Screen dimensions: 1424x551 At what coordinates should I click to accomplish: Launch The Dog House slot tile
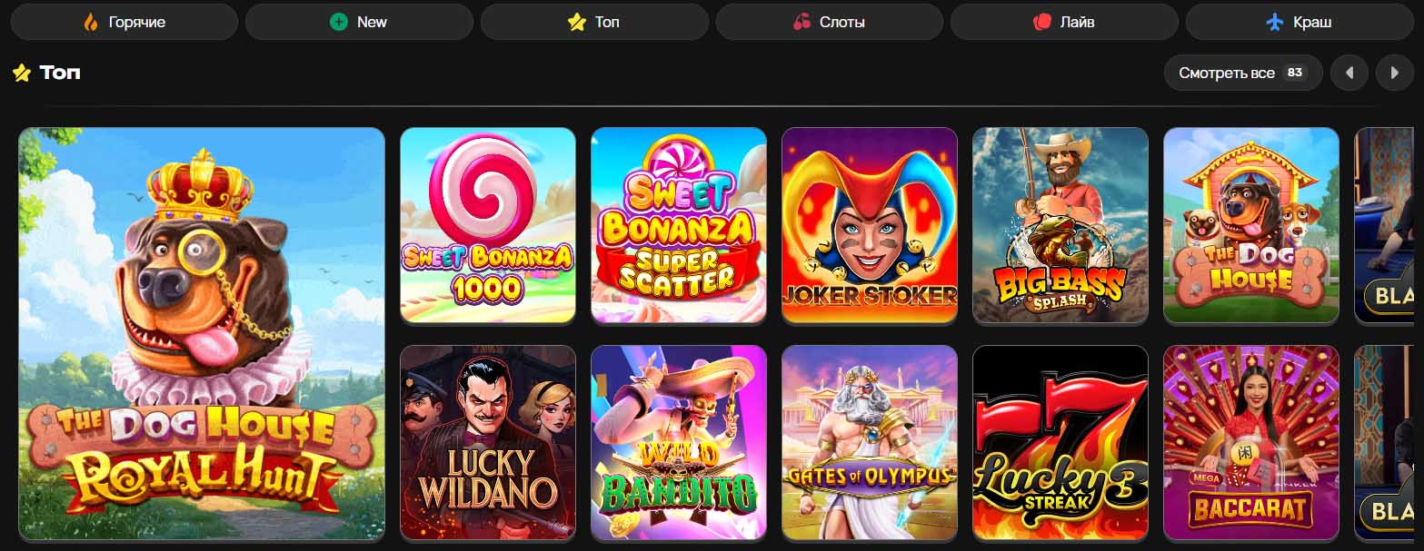pos(1251,225)
